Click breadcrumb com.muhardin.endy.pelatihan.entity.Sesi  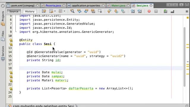[43, 106]
